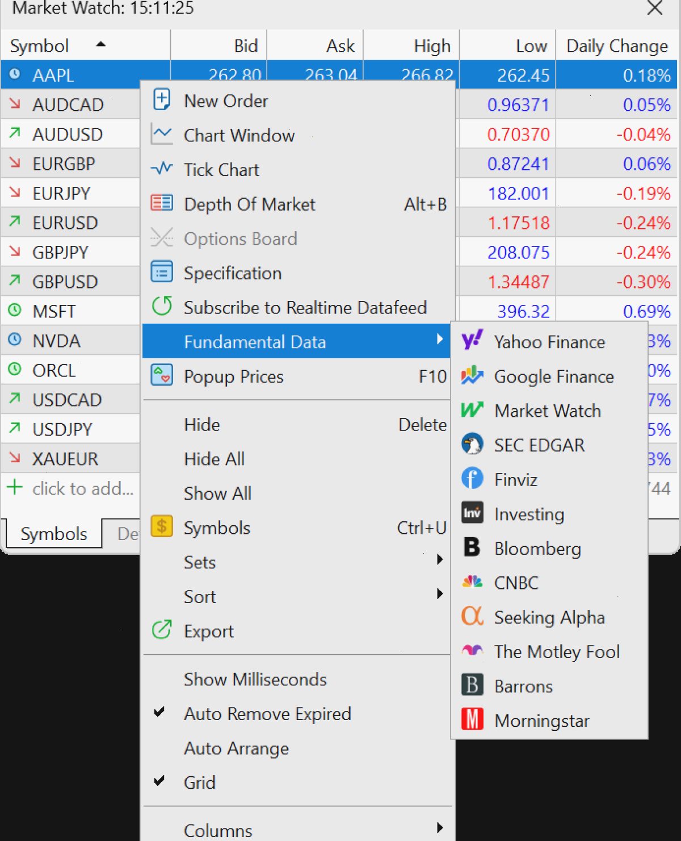The image size is (681, 841).
Task: Expand the Sort submenu arrow
Action: point(440,595)
